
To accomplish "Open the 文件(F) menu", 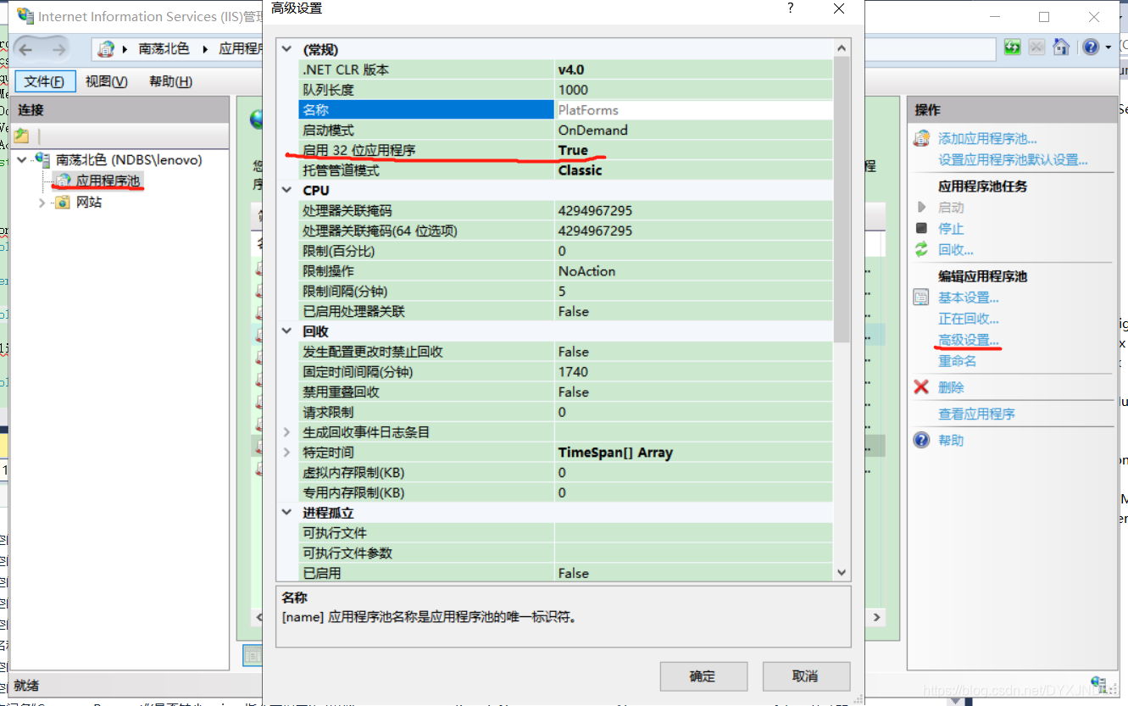I will click(x=44, y=81).
